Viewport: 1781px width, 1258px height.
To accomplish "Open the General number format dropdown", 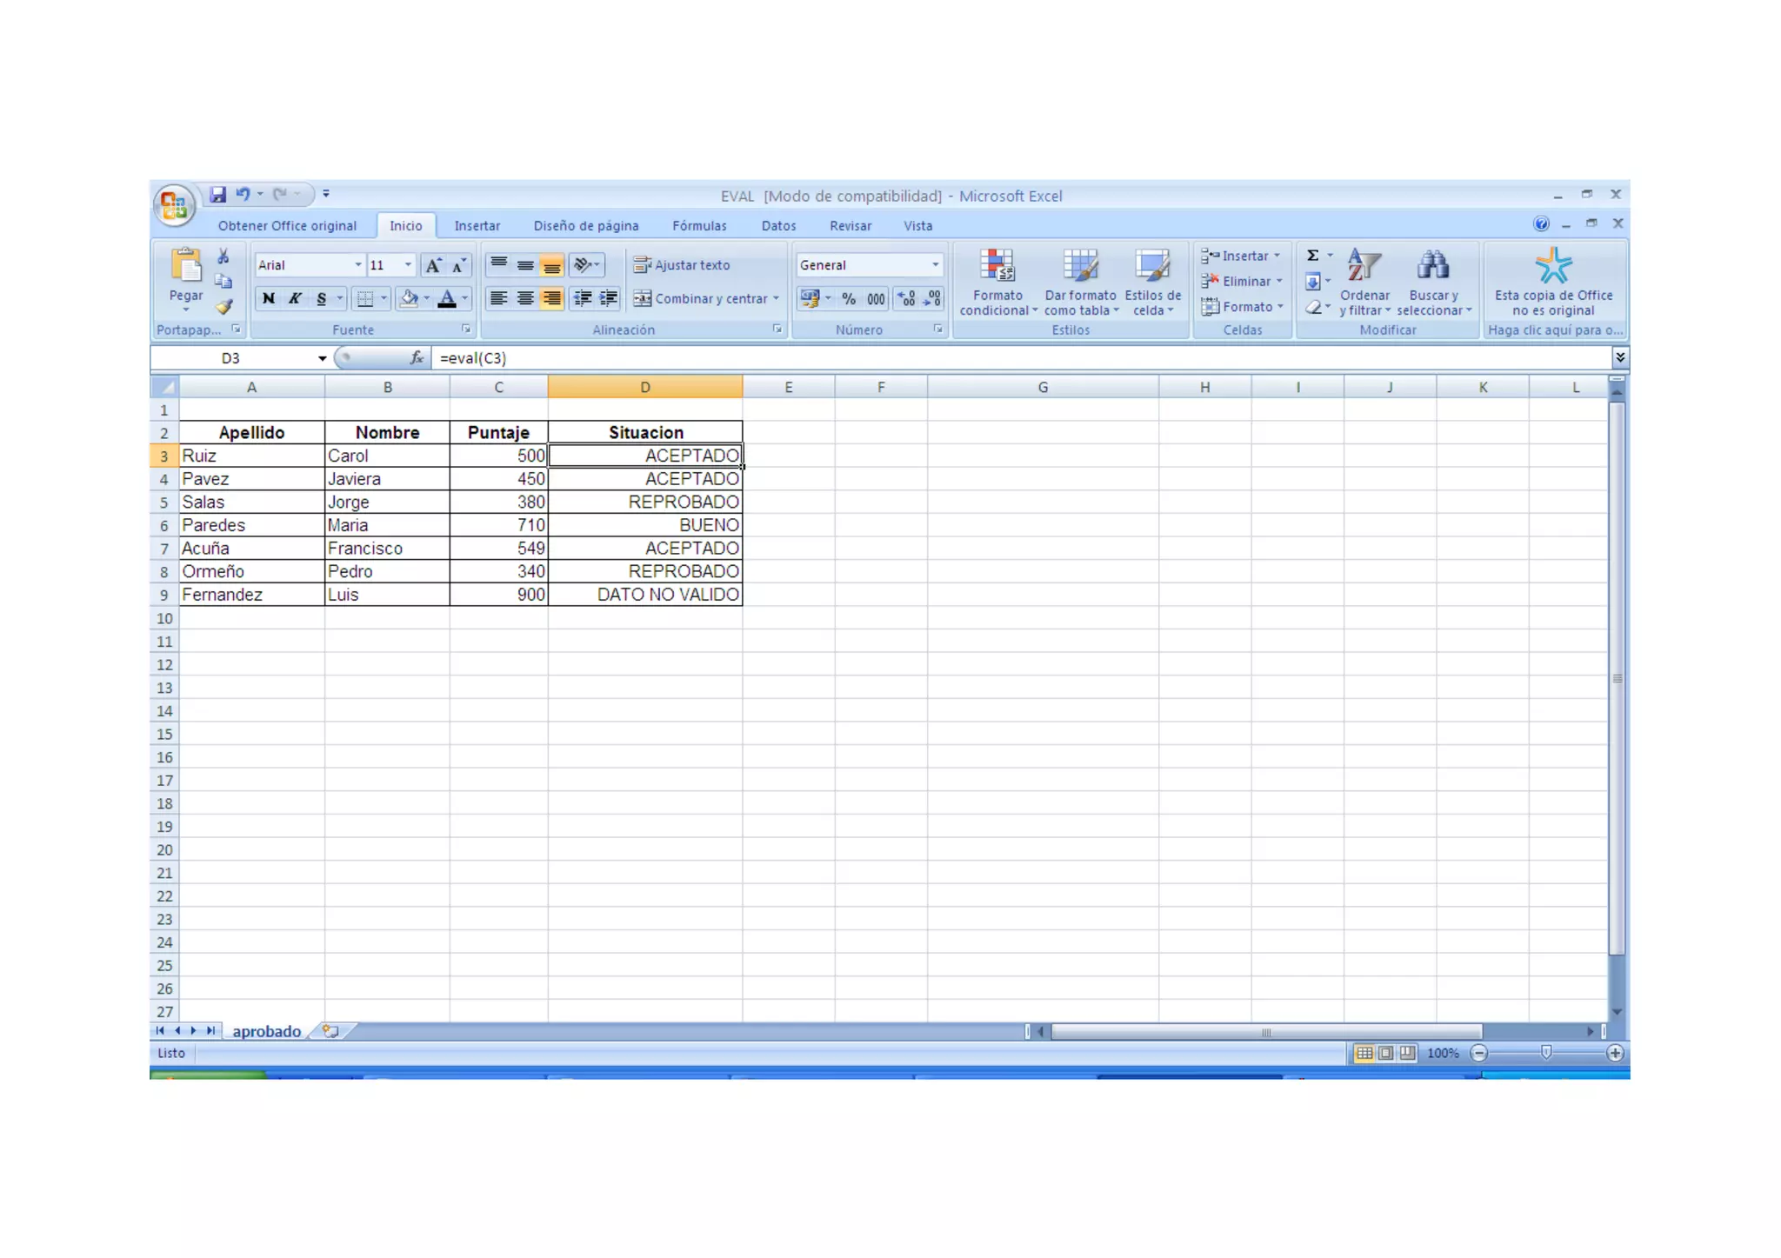I will pyautogui.click(x=935, y=265).
